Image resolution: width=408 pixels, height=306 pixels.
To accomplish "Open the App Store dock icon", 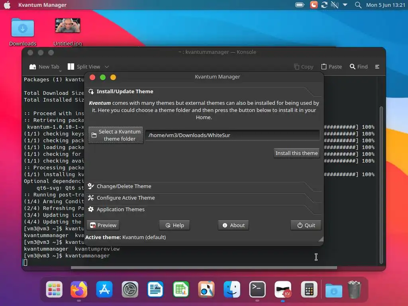I will pyautogui.click(x=104, y=289).
